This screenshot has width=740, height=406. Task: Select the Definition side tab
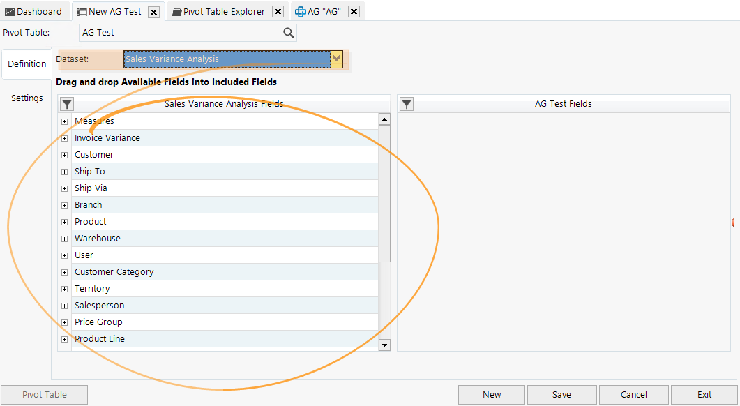(x=27, y=64)
